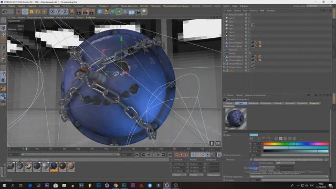Toggle the Y axis lock
Viewport: 336px width, 189px height.
point(59,12)
